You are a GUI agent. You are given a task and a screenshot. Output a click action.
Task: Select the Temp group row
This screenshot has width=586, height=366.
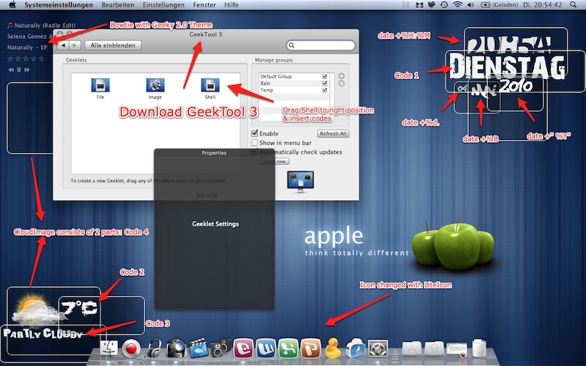coord(294,90)
